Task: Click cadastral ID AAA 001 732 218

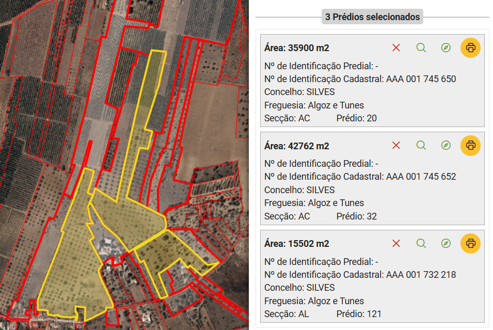Action: coord(421,275)
